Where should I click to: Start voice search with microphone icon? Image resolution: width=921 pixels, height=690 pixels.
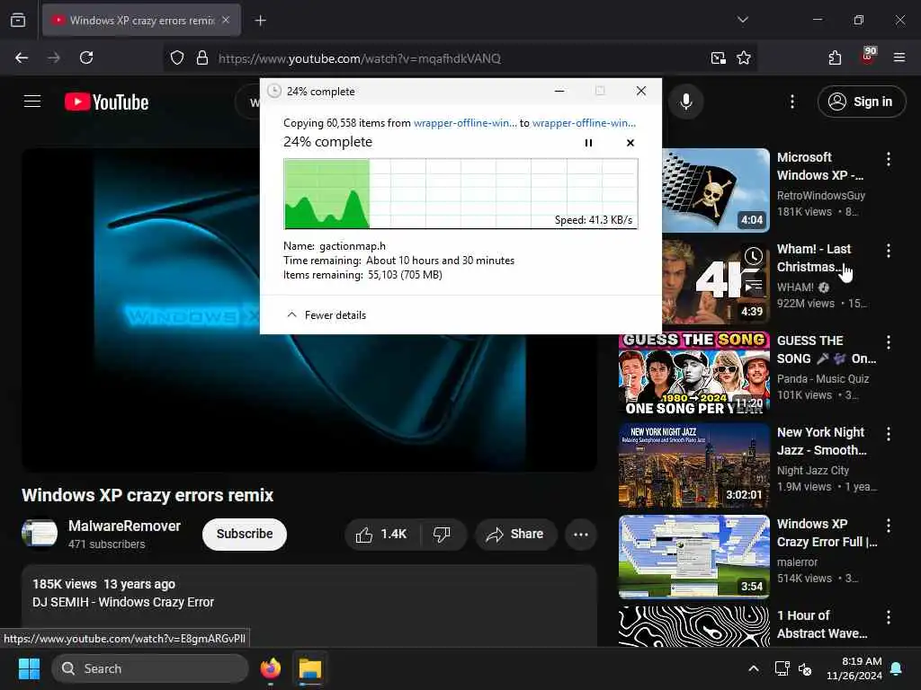(686, 102)
